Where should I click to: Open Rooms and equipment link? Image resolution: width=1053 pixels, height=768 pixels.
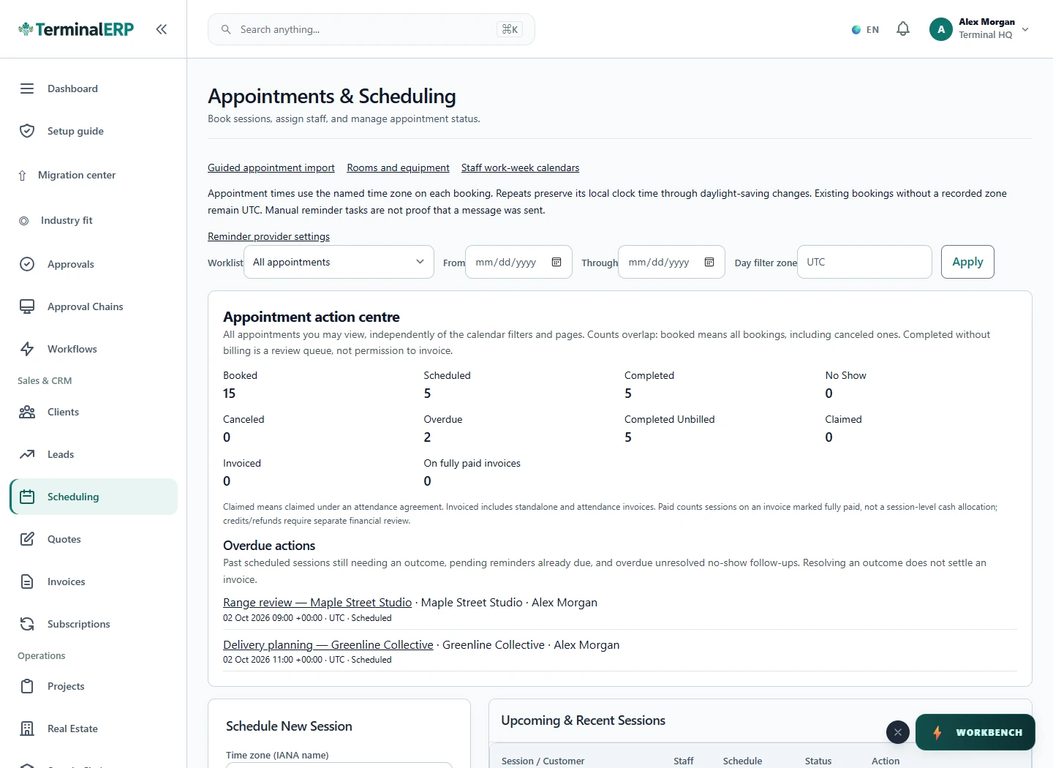tap(398, 167)
